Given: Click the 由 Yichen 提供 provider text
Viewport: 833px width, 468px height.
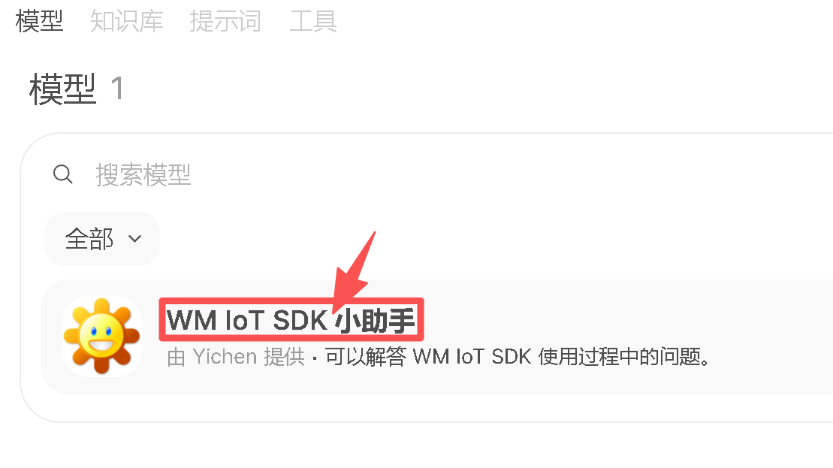Looking at the screenshot, I should 236,356.
